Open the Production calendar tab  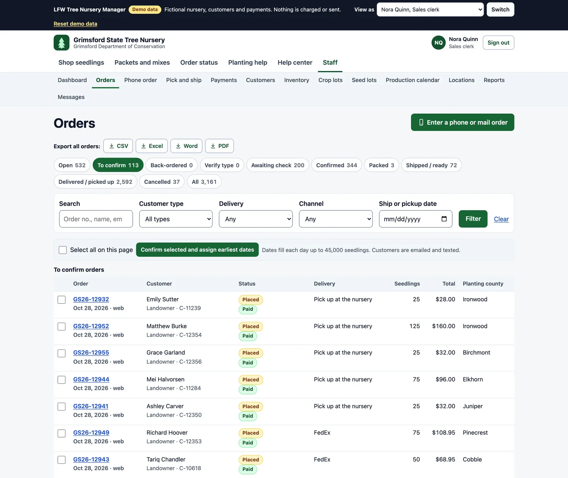[413, 80]
